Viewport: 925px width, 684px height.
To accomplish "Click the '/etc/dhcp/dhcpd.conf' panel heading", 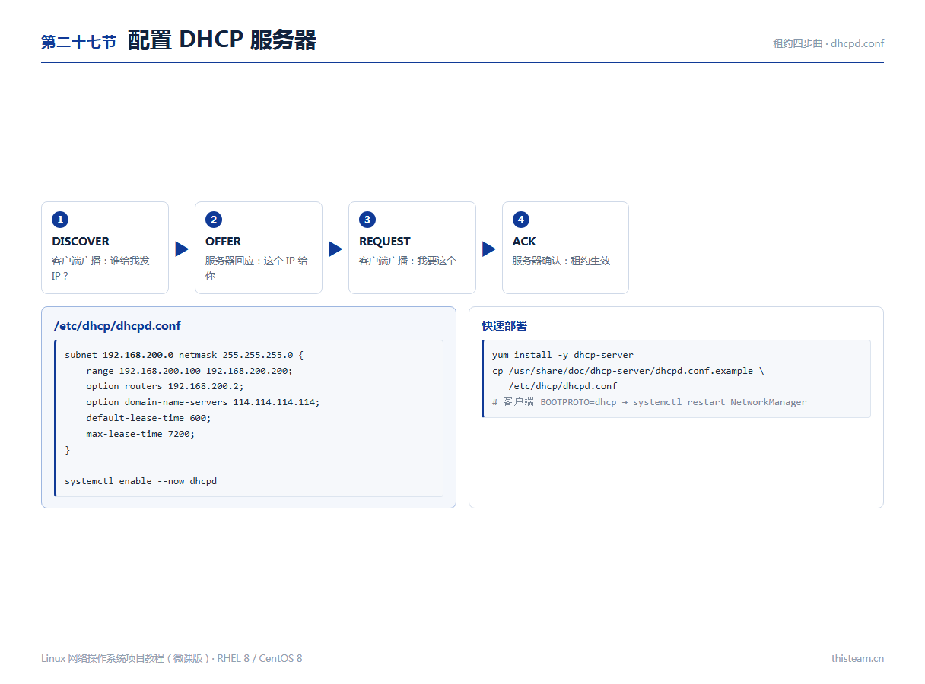I will (117, 326).
